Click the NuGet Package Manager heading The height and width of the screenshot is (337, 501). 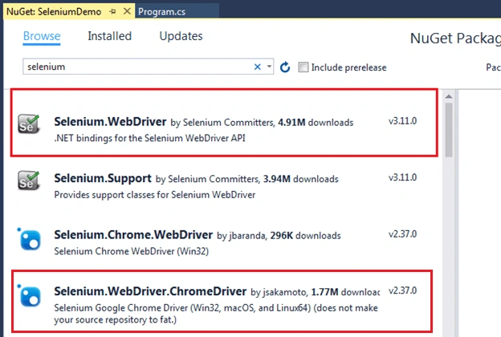pos(455,39)
